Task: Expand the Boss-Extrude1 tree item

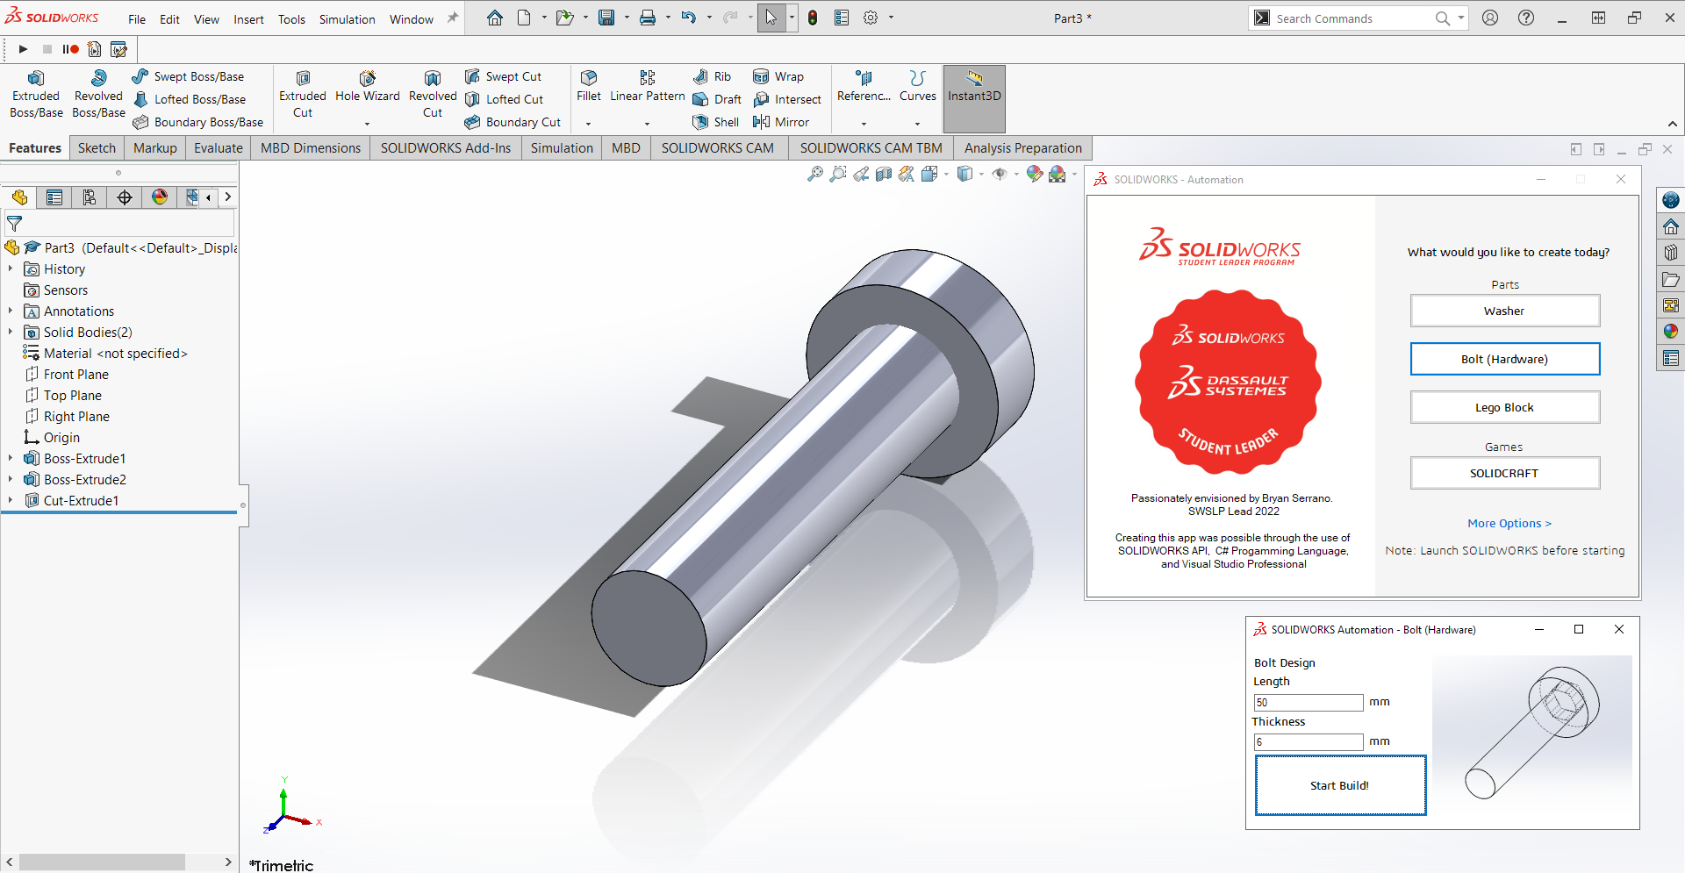Action: point(10,458)
